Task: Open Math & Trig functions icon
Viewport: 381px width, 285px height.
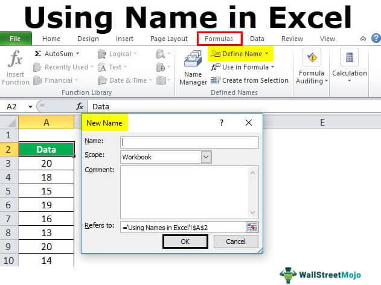Action: [x=163, y=67]
